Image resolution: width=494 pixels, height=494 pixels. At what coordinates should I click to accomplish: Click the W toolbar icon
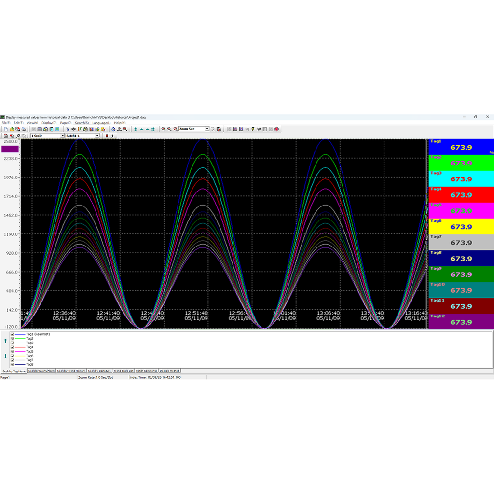pyautogui.click(x=259, y=129)
